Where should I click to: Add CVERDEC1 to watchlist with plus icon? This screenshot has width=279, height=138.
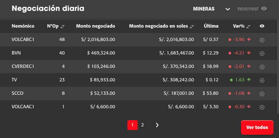coord(262,67)
